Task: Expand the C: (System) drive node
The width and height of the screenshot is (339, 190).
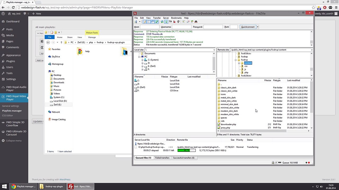Action: (x=142, y=60)
